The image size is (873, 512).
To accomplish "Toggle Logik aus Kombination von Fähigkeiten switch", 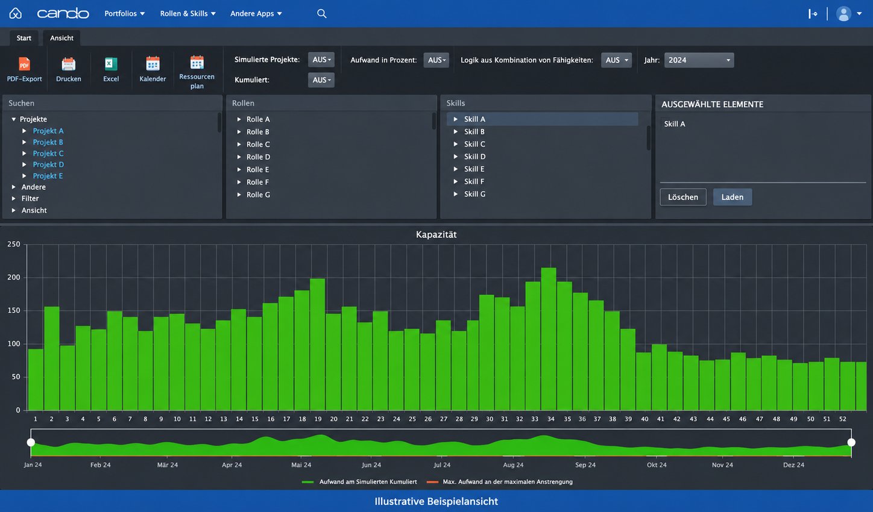I will (616, 60).
